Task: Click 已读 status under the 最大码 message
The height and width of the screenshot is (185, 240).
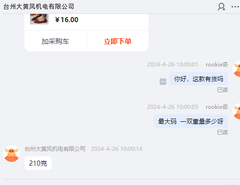Action: pyautogui.click(x=222, y=132)
